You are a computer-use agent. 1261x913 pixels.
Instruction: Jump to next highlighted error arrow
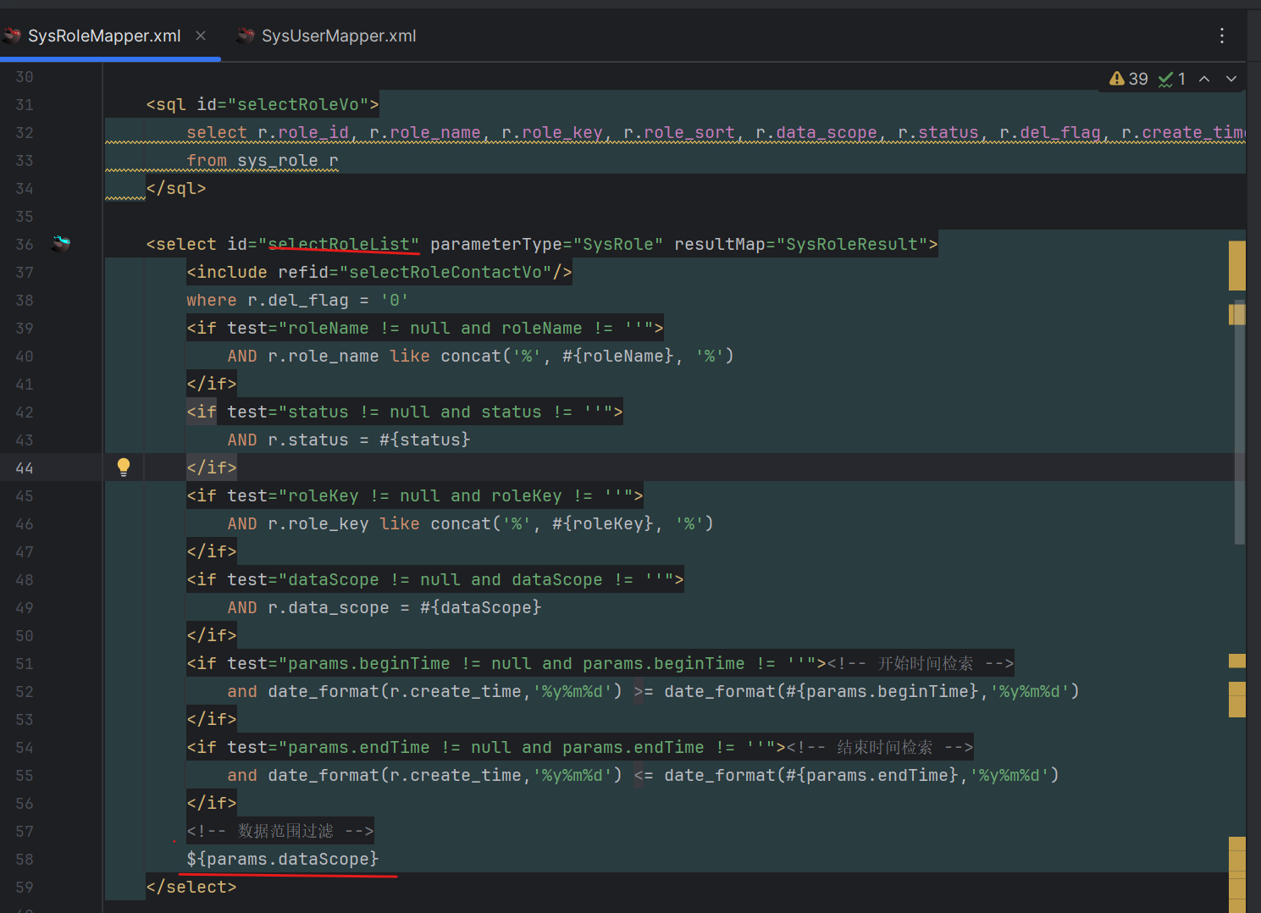pyautogui.click(x=1231, y=79)
